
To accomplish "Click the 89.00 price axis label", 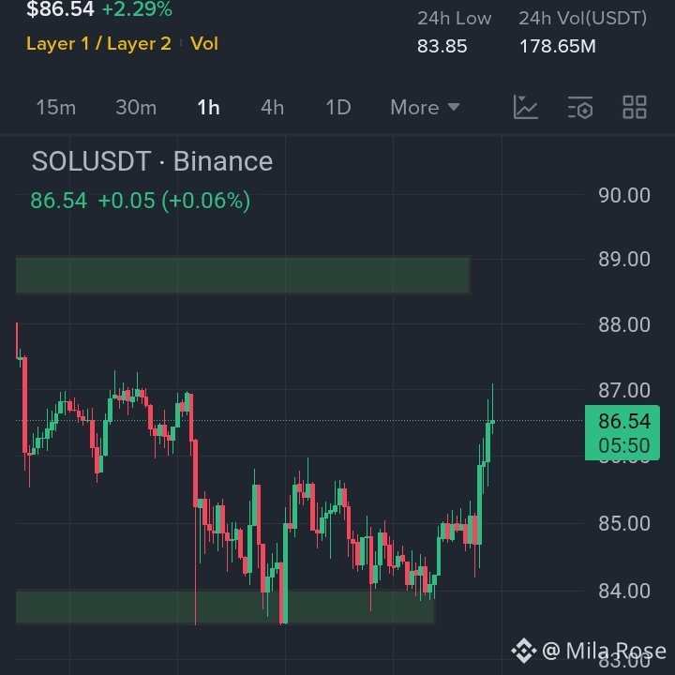I will coord(624,259).
